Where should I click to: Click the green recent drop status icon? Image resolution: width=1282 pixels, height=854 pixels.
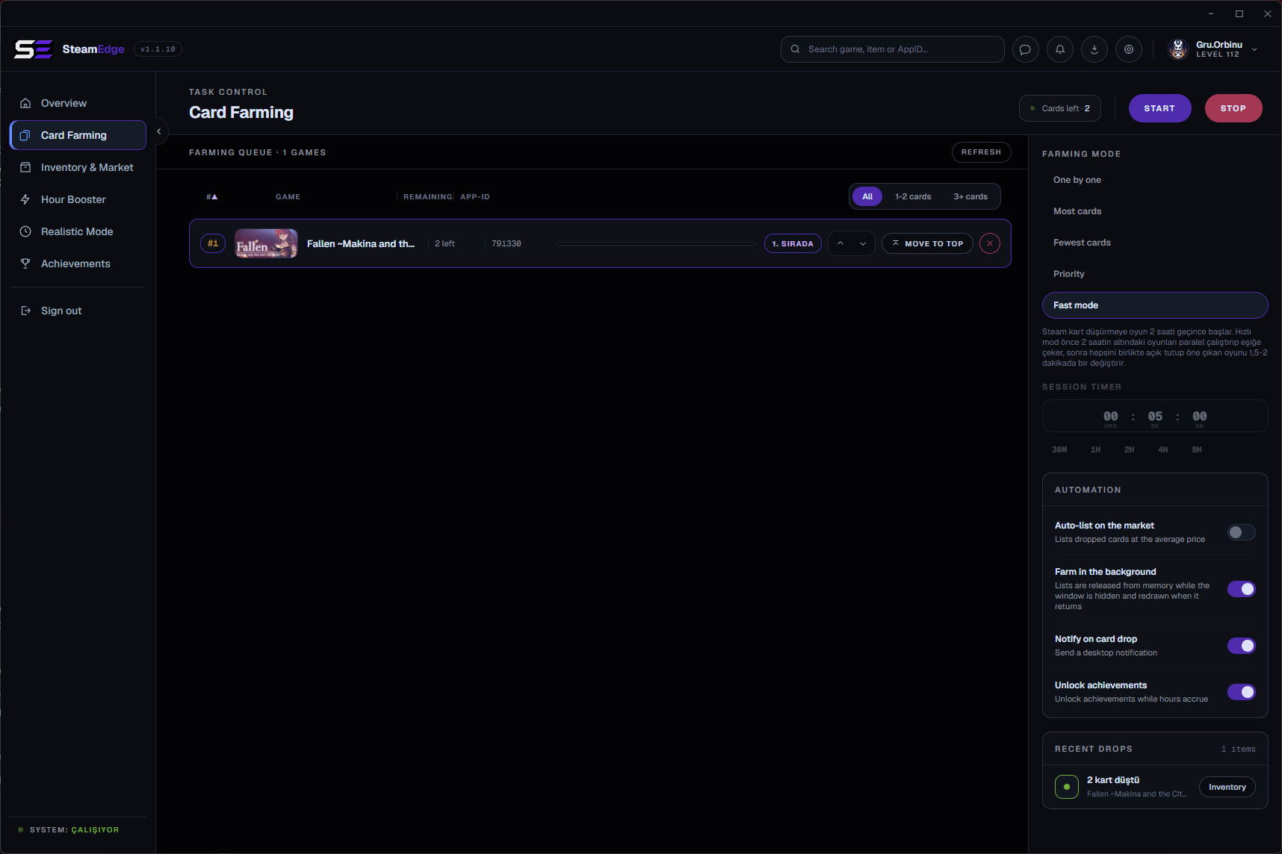1067,787
